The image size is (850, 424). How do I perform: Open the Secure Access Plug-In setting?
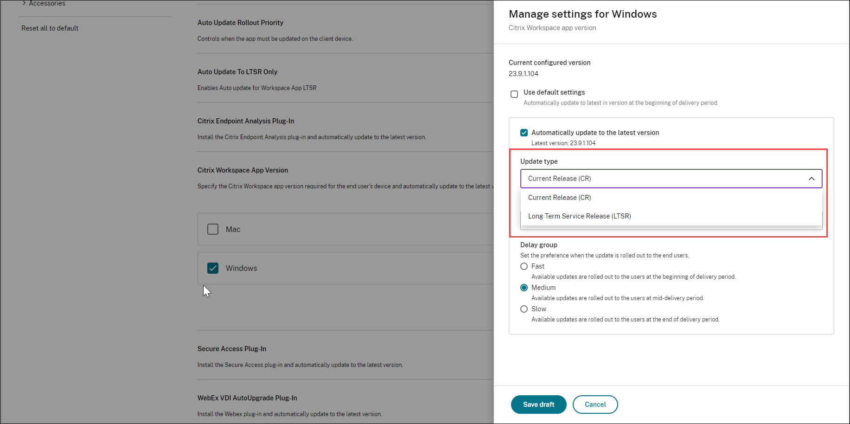232,349
